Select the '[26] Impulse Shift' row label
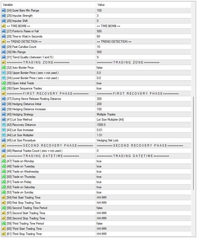 click(x=17, y=21)
